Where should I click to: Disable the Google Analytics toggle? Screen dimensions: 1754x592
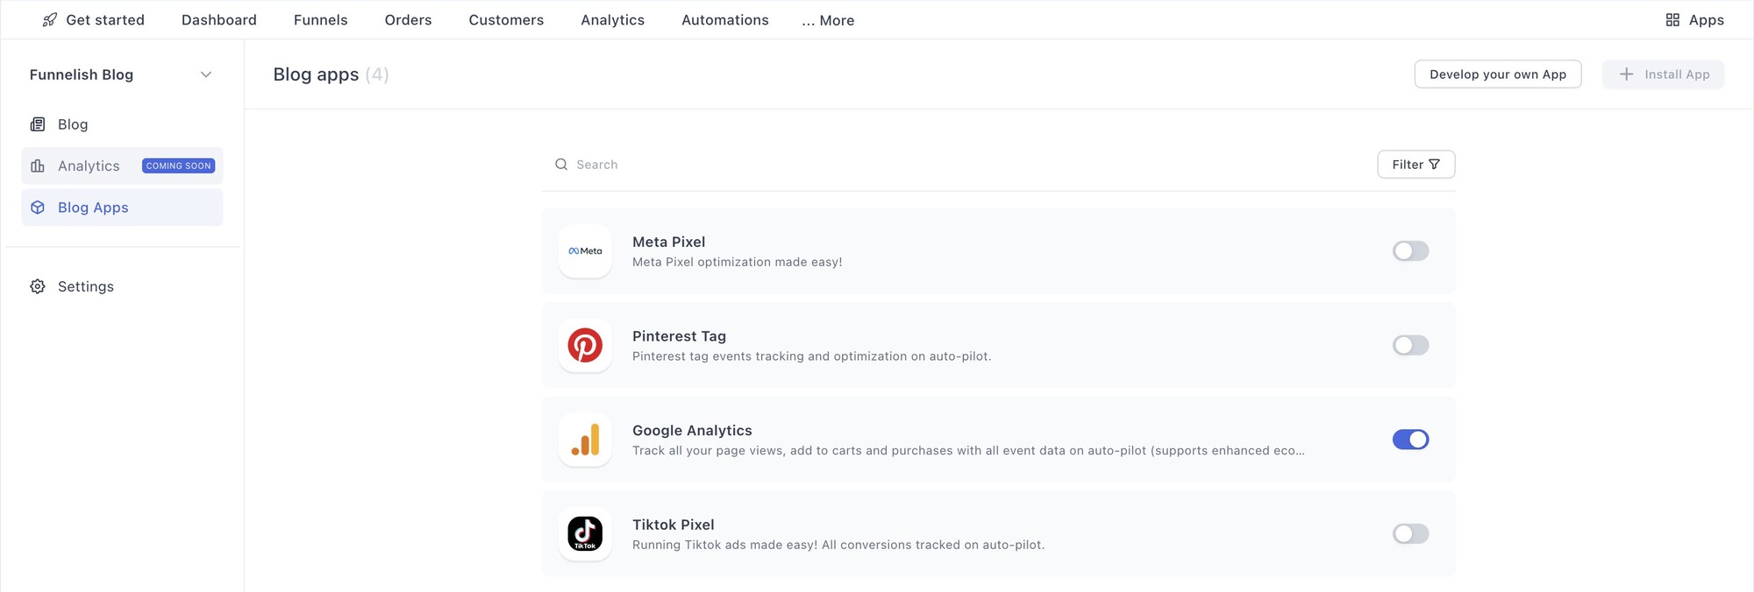tap(1410, 440)
